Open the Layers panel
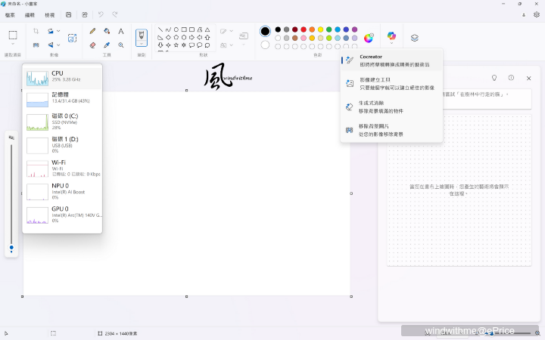 click(415, 37)
